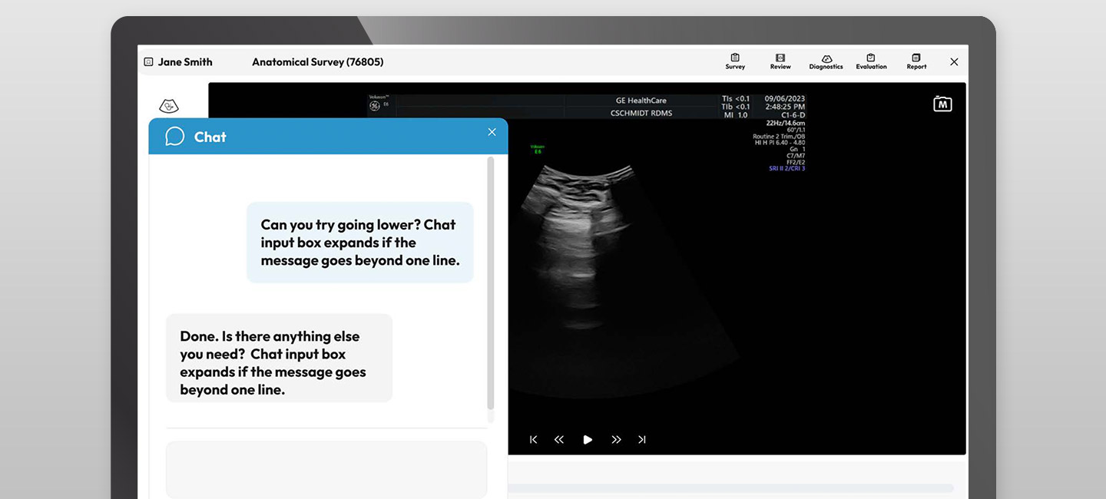Screen dimensions: 1106x499
Task: Skip to the first frame
Action: pyautogui.click(x=534, y=440)
